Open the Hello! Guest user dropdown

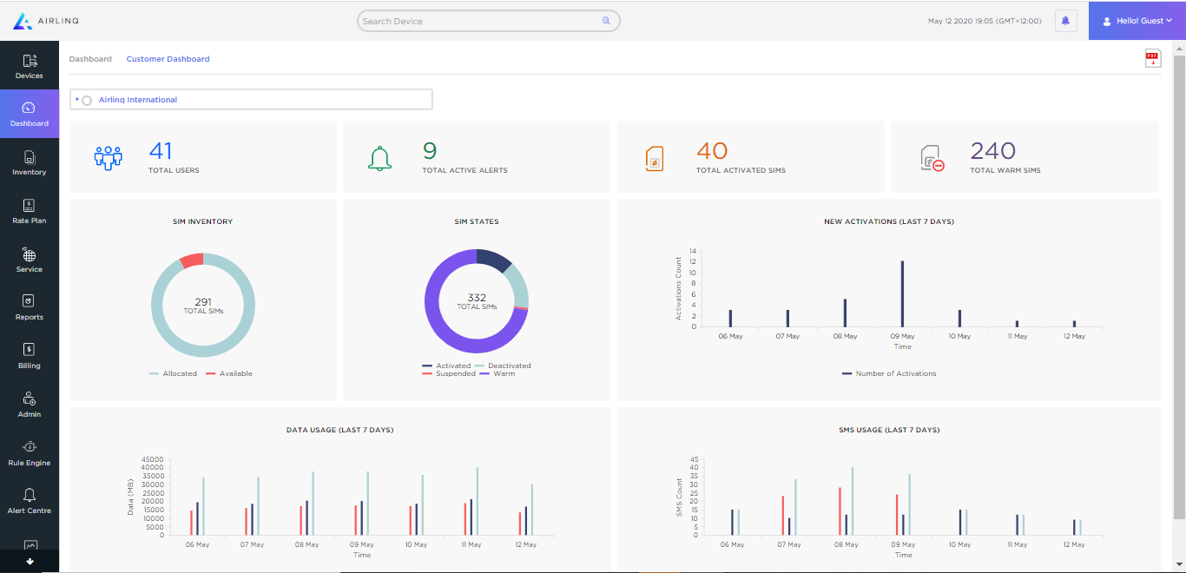[x=1137, y=21]
